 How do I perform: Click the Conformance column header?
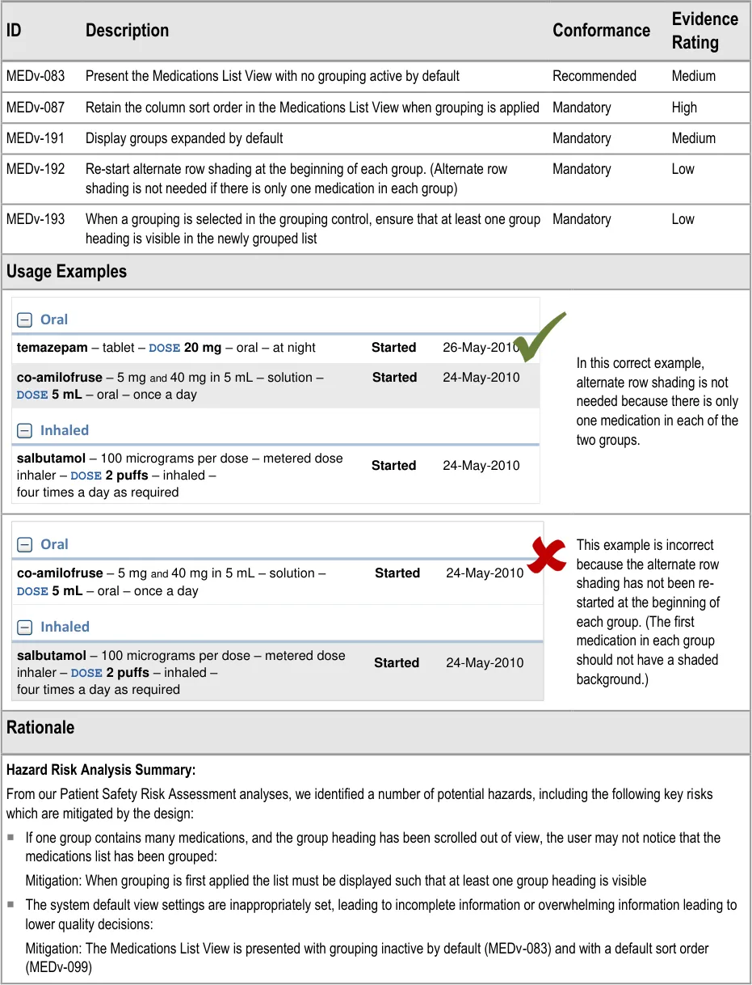point(601,31)
